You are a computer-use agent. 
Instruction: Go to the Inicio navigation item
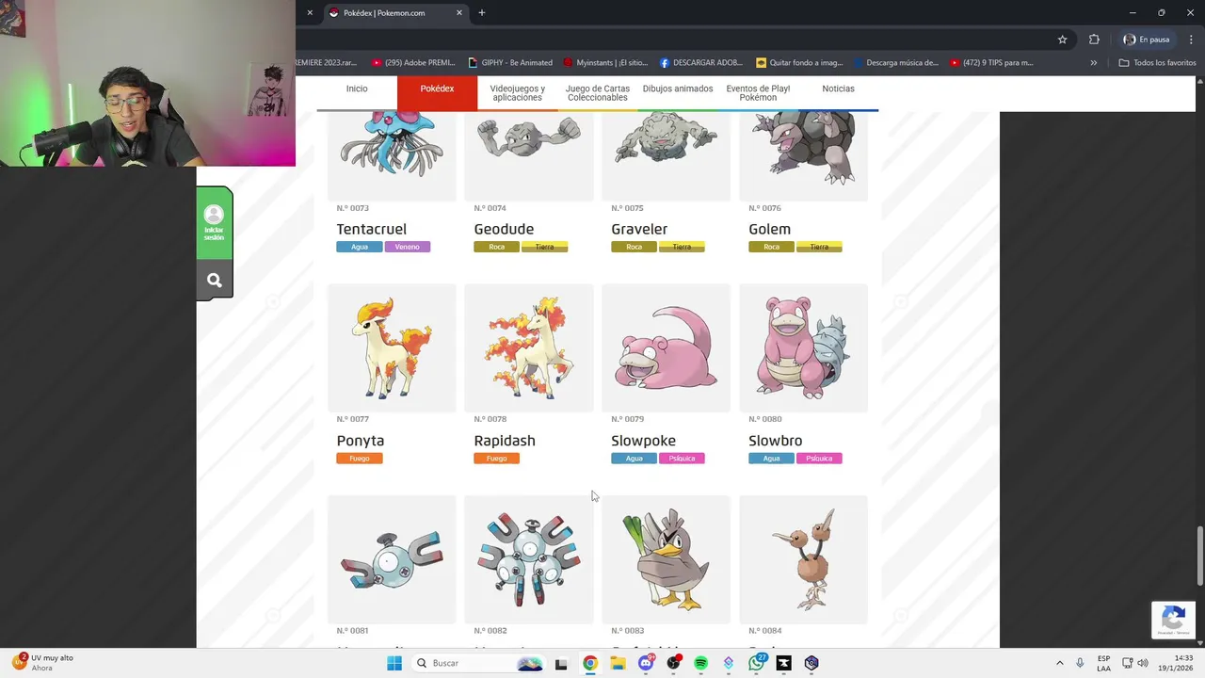click(x=357, y=89)
